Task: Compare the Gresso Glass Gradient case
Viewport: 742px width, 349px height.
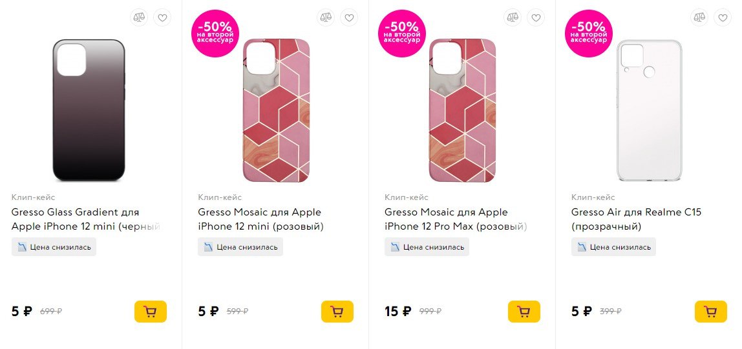Action: [139, 17]
